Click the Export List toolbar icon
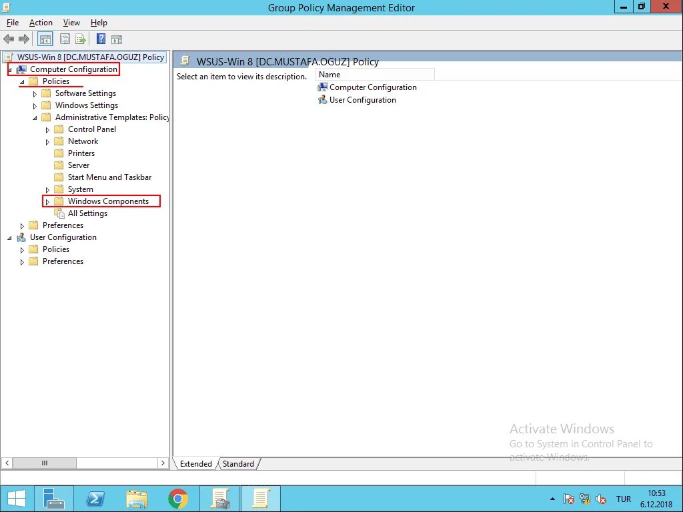The width and height of the screenshot is (683, 512). [81, 39]
